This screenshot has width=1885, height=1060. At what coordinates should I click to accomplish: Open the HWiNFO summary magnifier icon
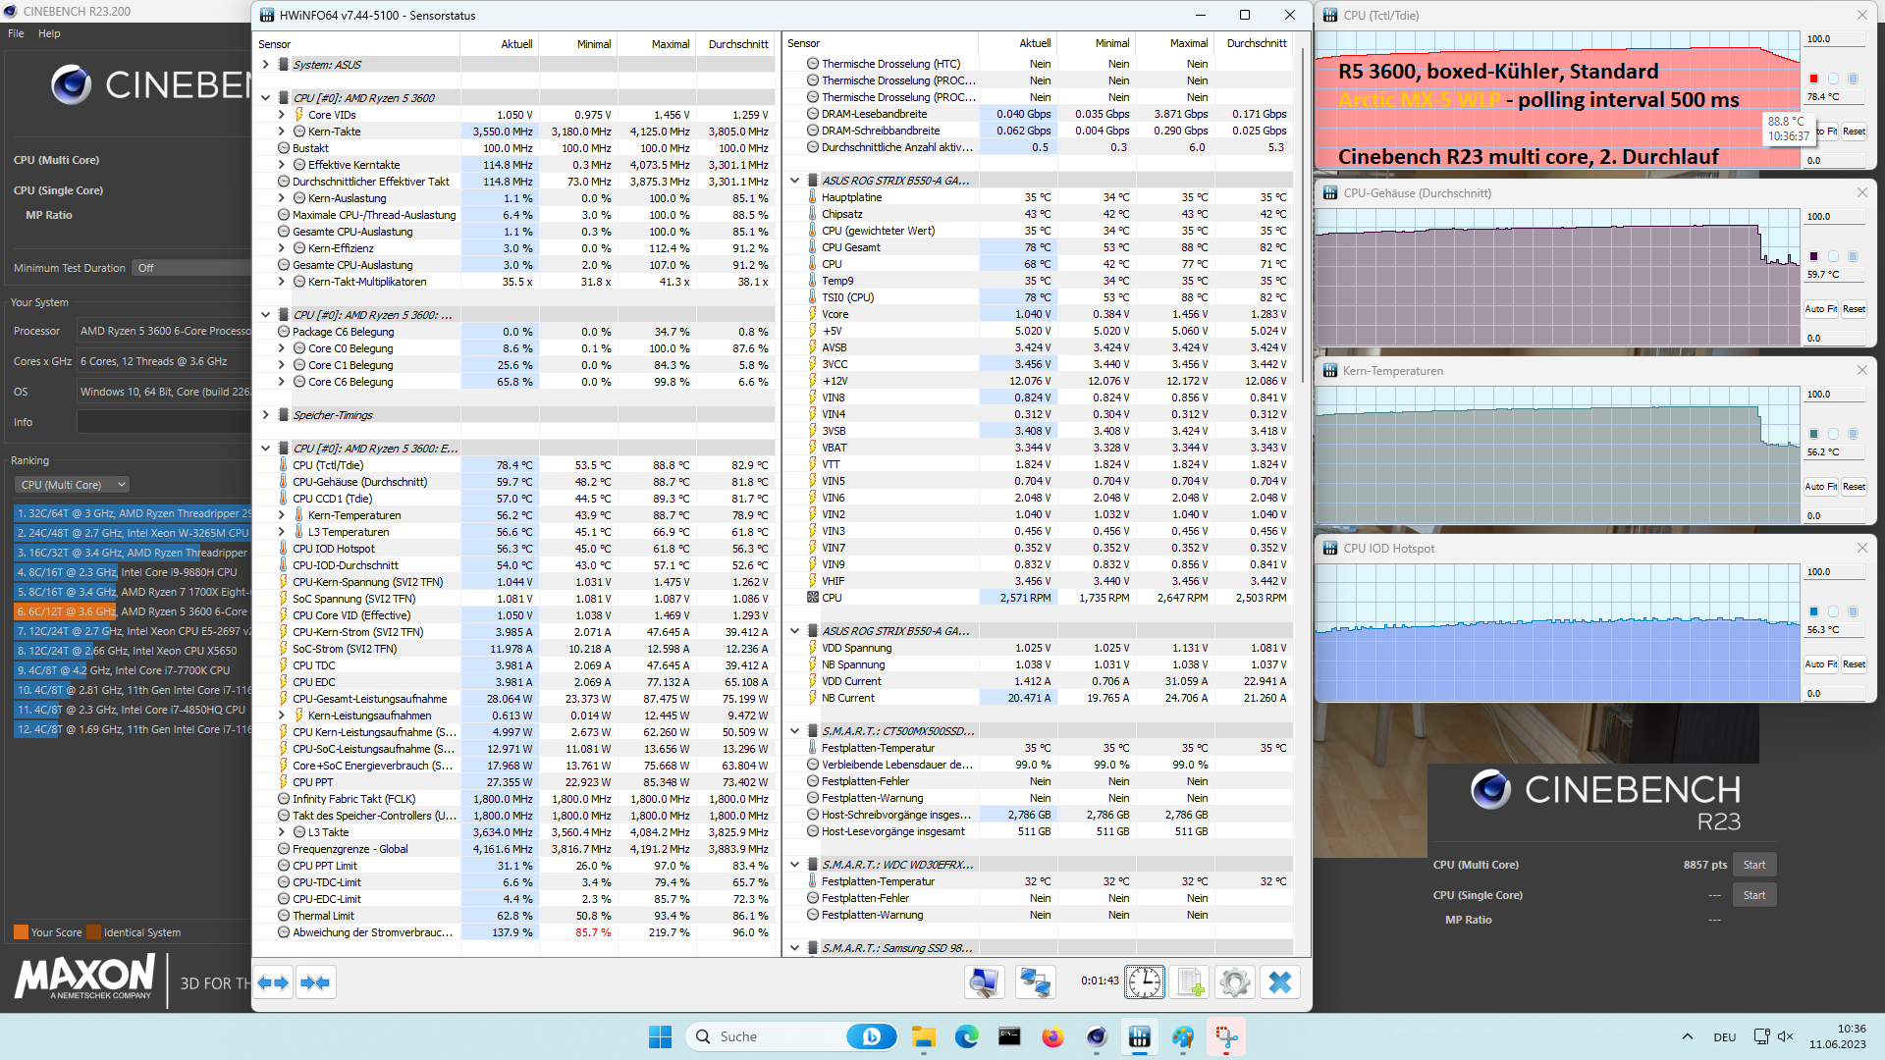point(984,981)
